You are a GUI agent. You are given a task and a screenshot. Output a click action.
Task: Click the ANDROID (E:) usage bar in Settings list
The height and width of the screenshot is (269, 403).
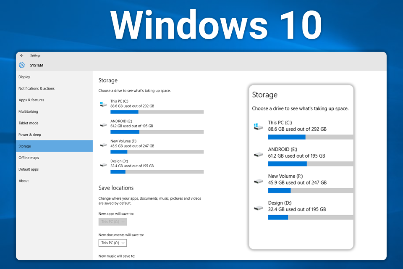(157, 132)
